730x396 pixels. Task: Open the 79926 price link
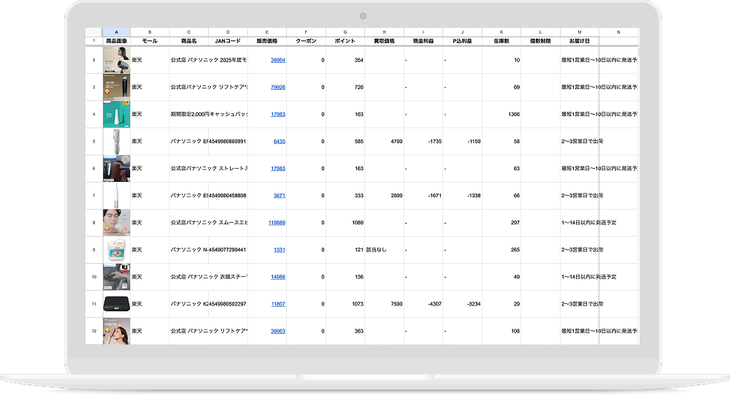coord(277,87)
